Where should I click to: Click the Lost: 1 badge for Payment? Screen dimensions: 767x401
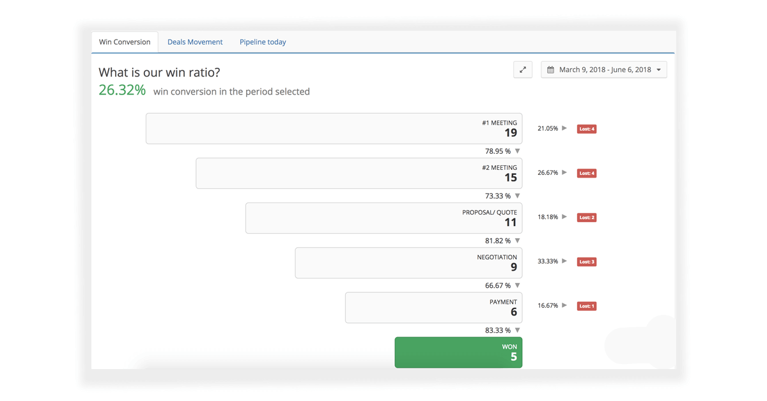coord(586,306)
